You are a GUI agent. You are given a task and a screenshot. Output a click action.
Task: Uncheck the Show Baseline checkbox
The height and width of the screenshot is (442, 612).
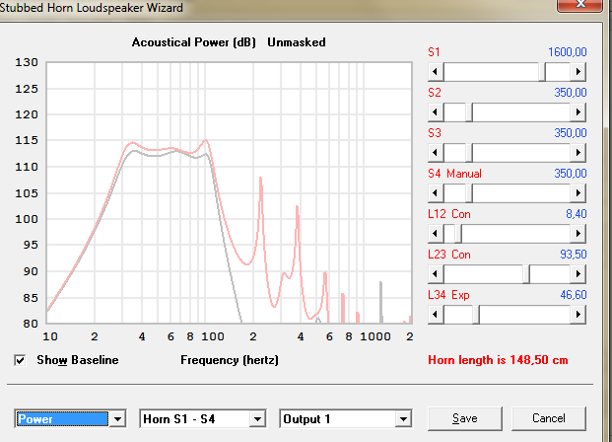(20, 360)
